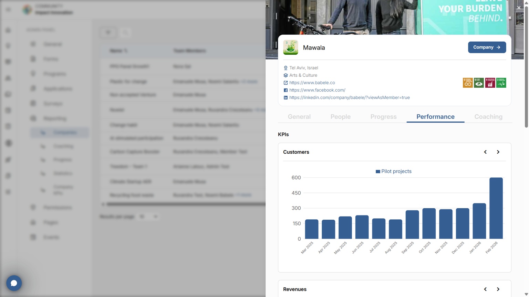Screen dimensions: 529x297
Task: Switch to the People tab
Action: (341, 117)
